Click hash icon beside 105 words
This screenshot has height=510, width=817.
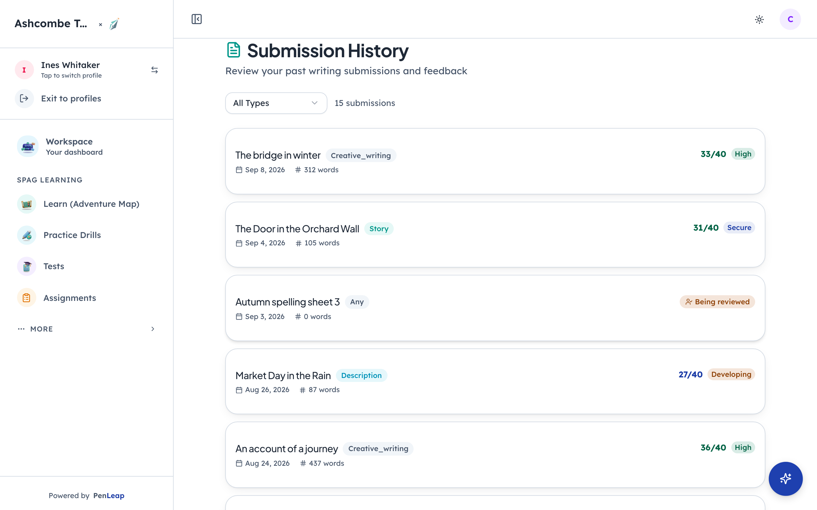[298, 243]
